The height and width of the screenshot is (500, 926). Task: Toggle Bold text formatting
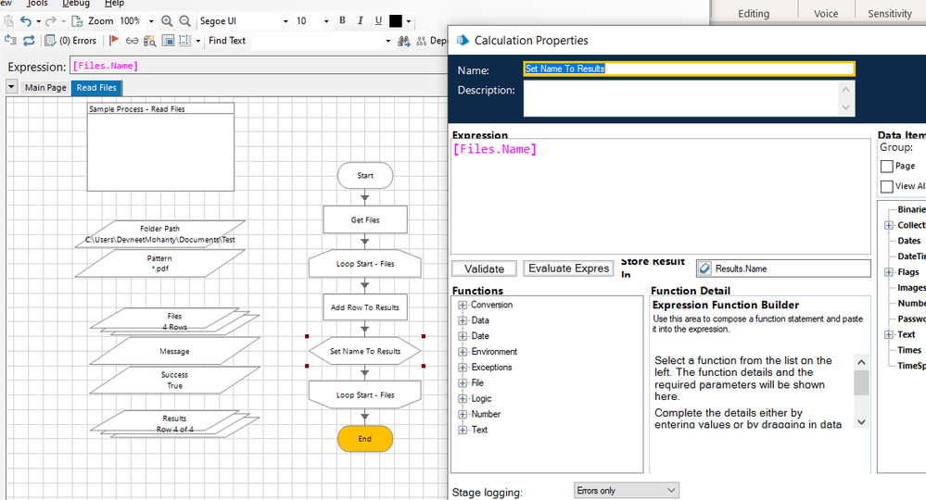[x=342, y=20]
